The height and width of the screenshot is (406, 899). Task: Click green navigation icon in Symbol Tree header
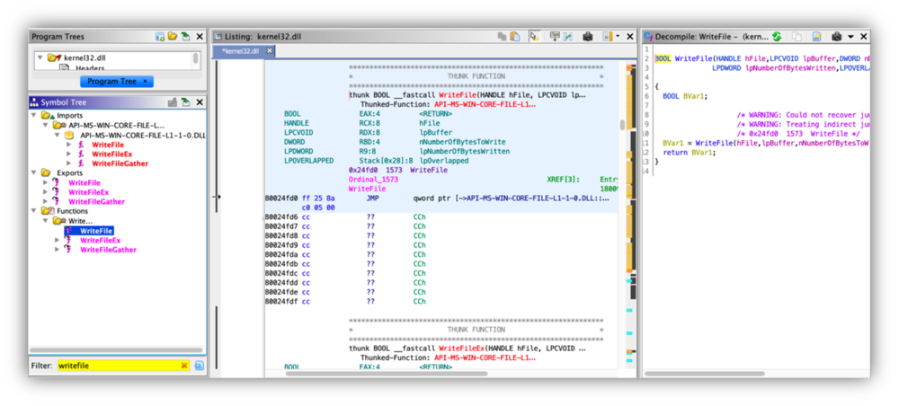pyautogui.click(x=186, y=101)
